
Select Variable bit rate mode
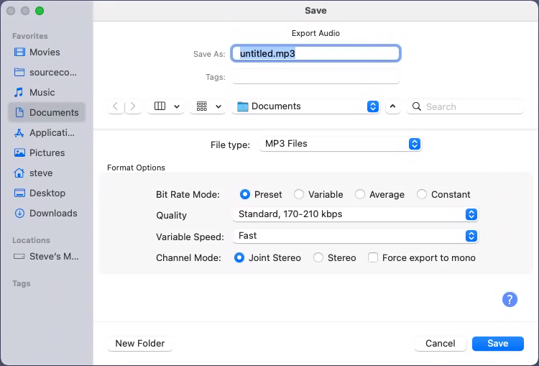299,194
